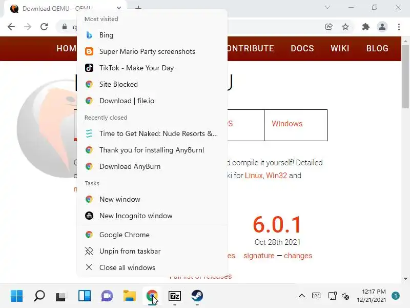Click the touch keyboard tray icon

pyautogui.click(x=316, y=296)
